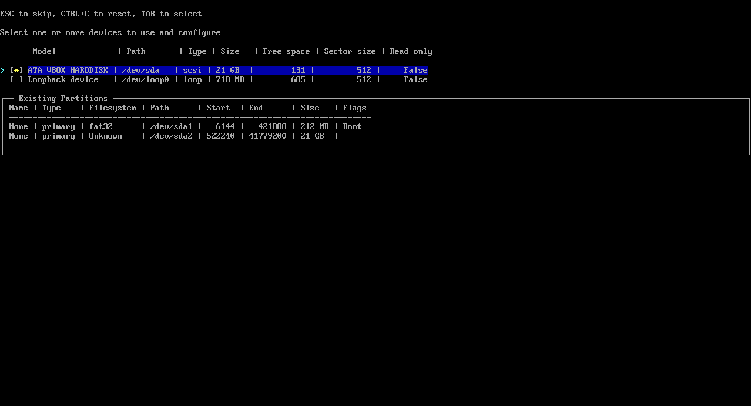Click the Existing Partitions section title
This screenshot has height=406, width=751.
[63, 98]
